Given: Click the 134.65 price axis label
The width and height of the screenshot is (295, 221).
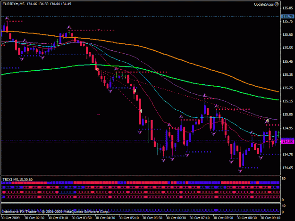Looking at the screenshot, I should pyautogui.click(x=287, y=168).
